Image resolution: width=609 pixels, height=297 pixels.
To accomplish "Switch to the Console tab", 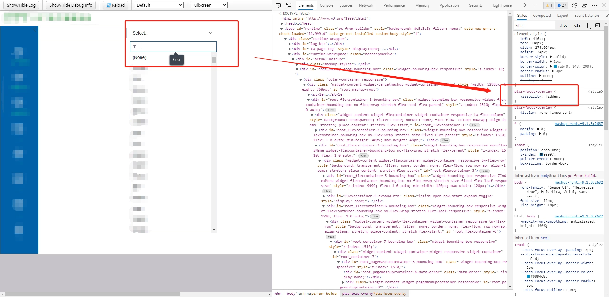I will pyautogui.click(x=326, y=5).
